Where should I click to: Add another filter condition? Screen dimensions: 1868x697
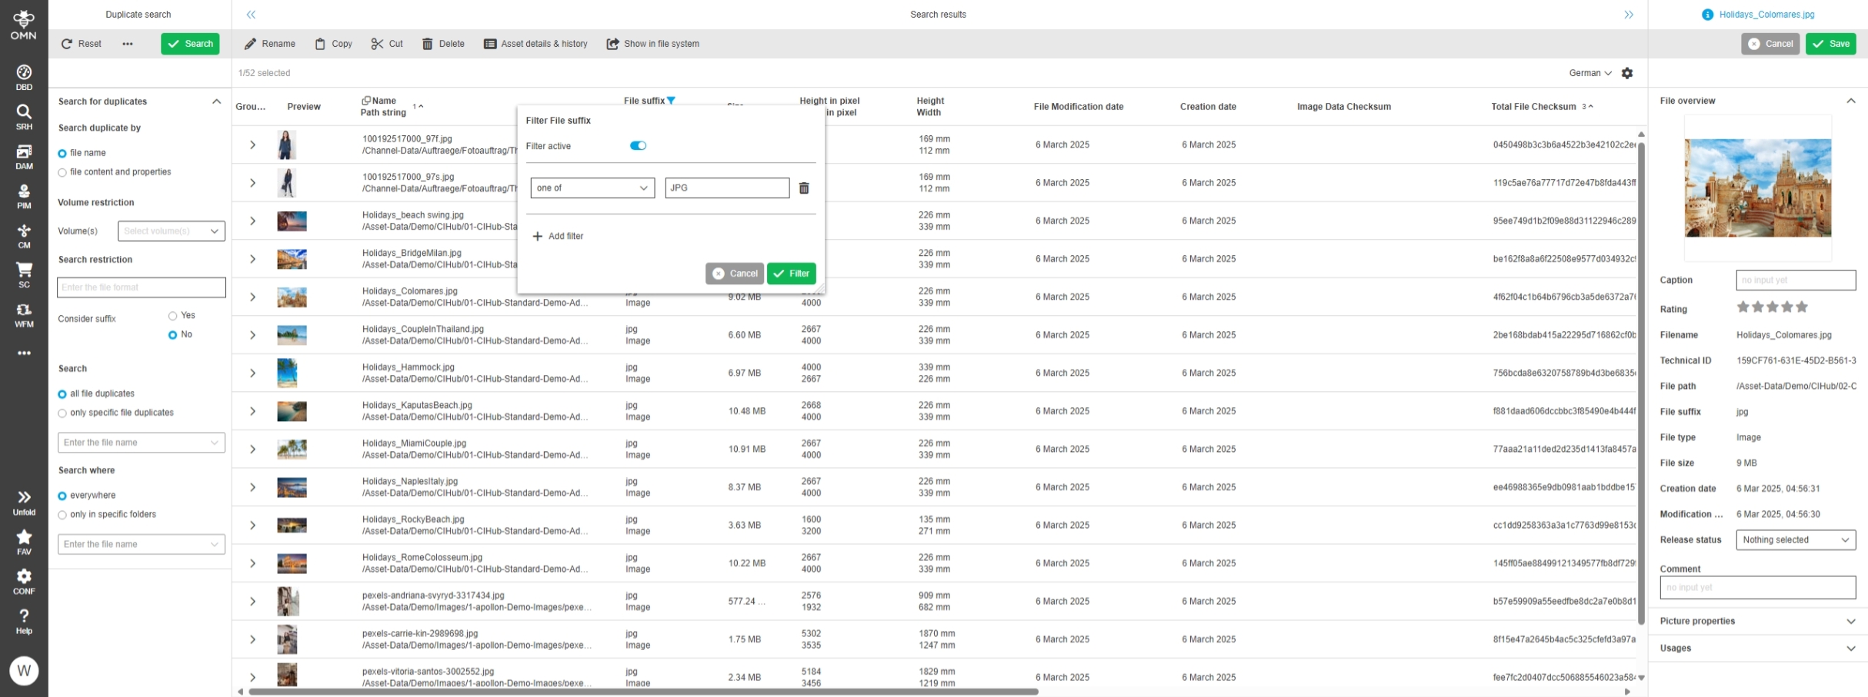point(558,237)
